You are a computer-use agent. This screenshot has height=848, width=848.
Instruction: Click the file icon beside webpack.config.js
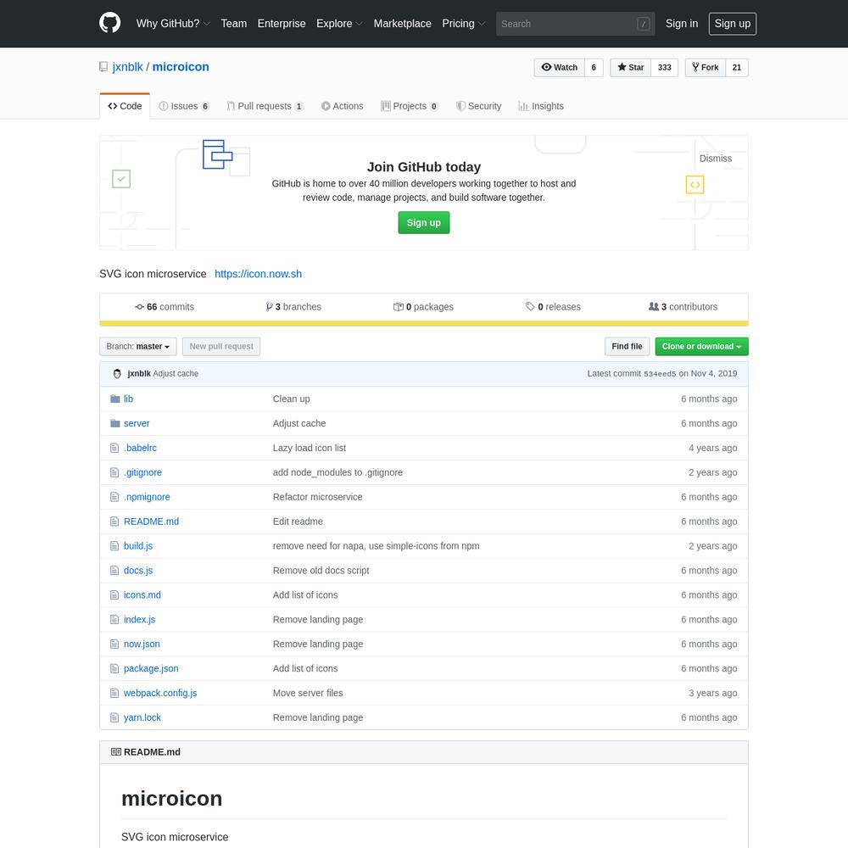click(114, 693)
